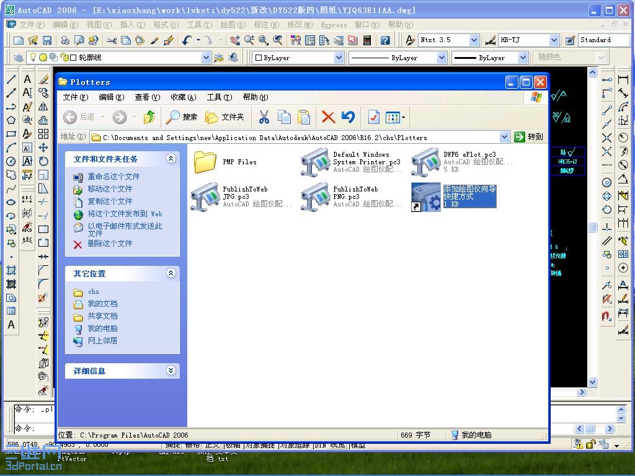The width and height of the screenshot is (635, 476).
Task: Click the 转到 go button
Action: 528,137
